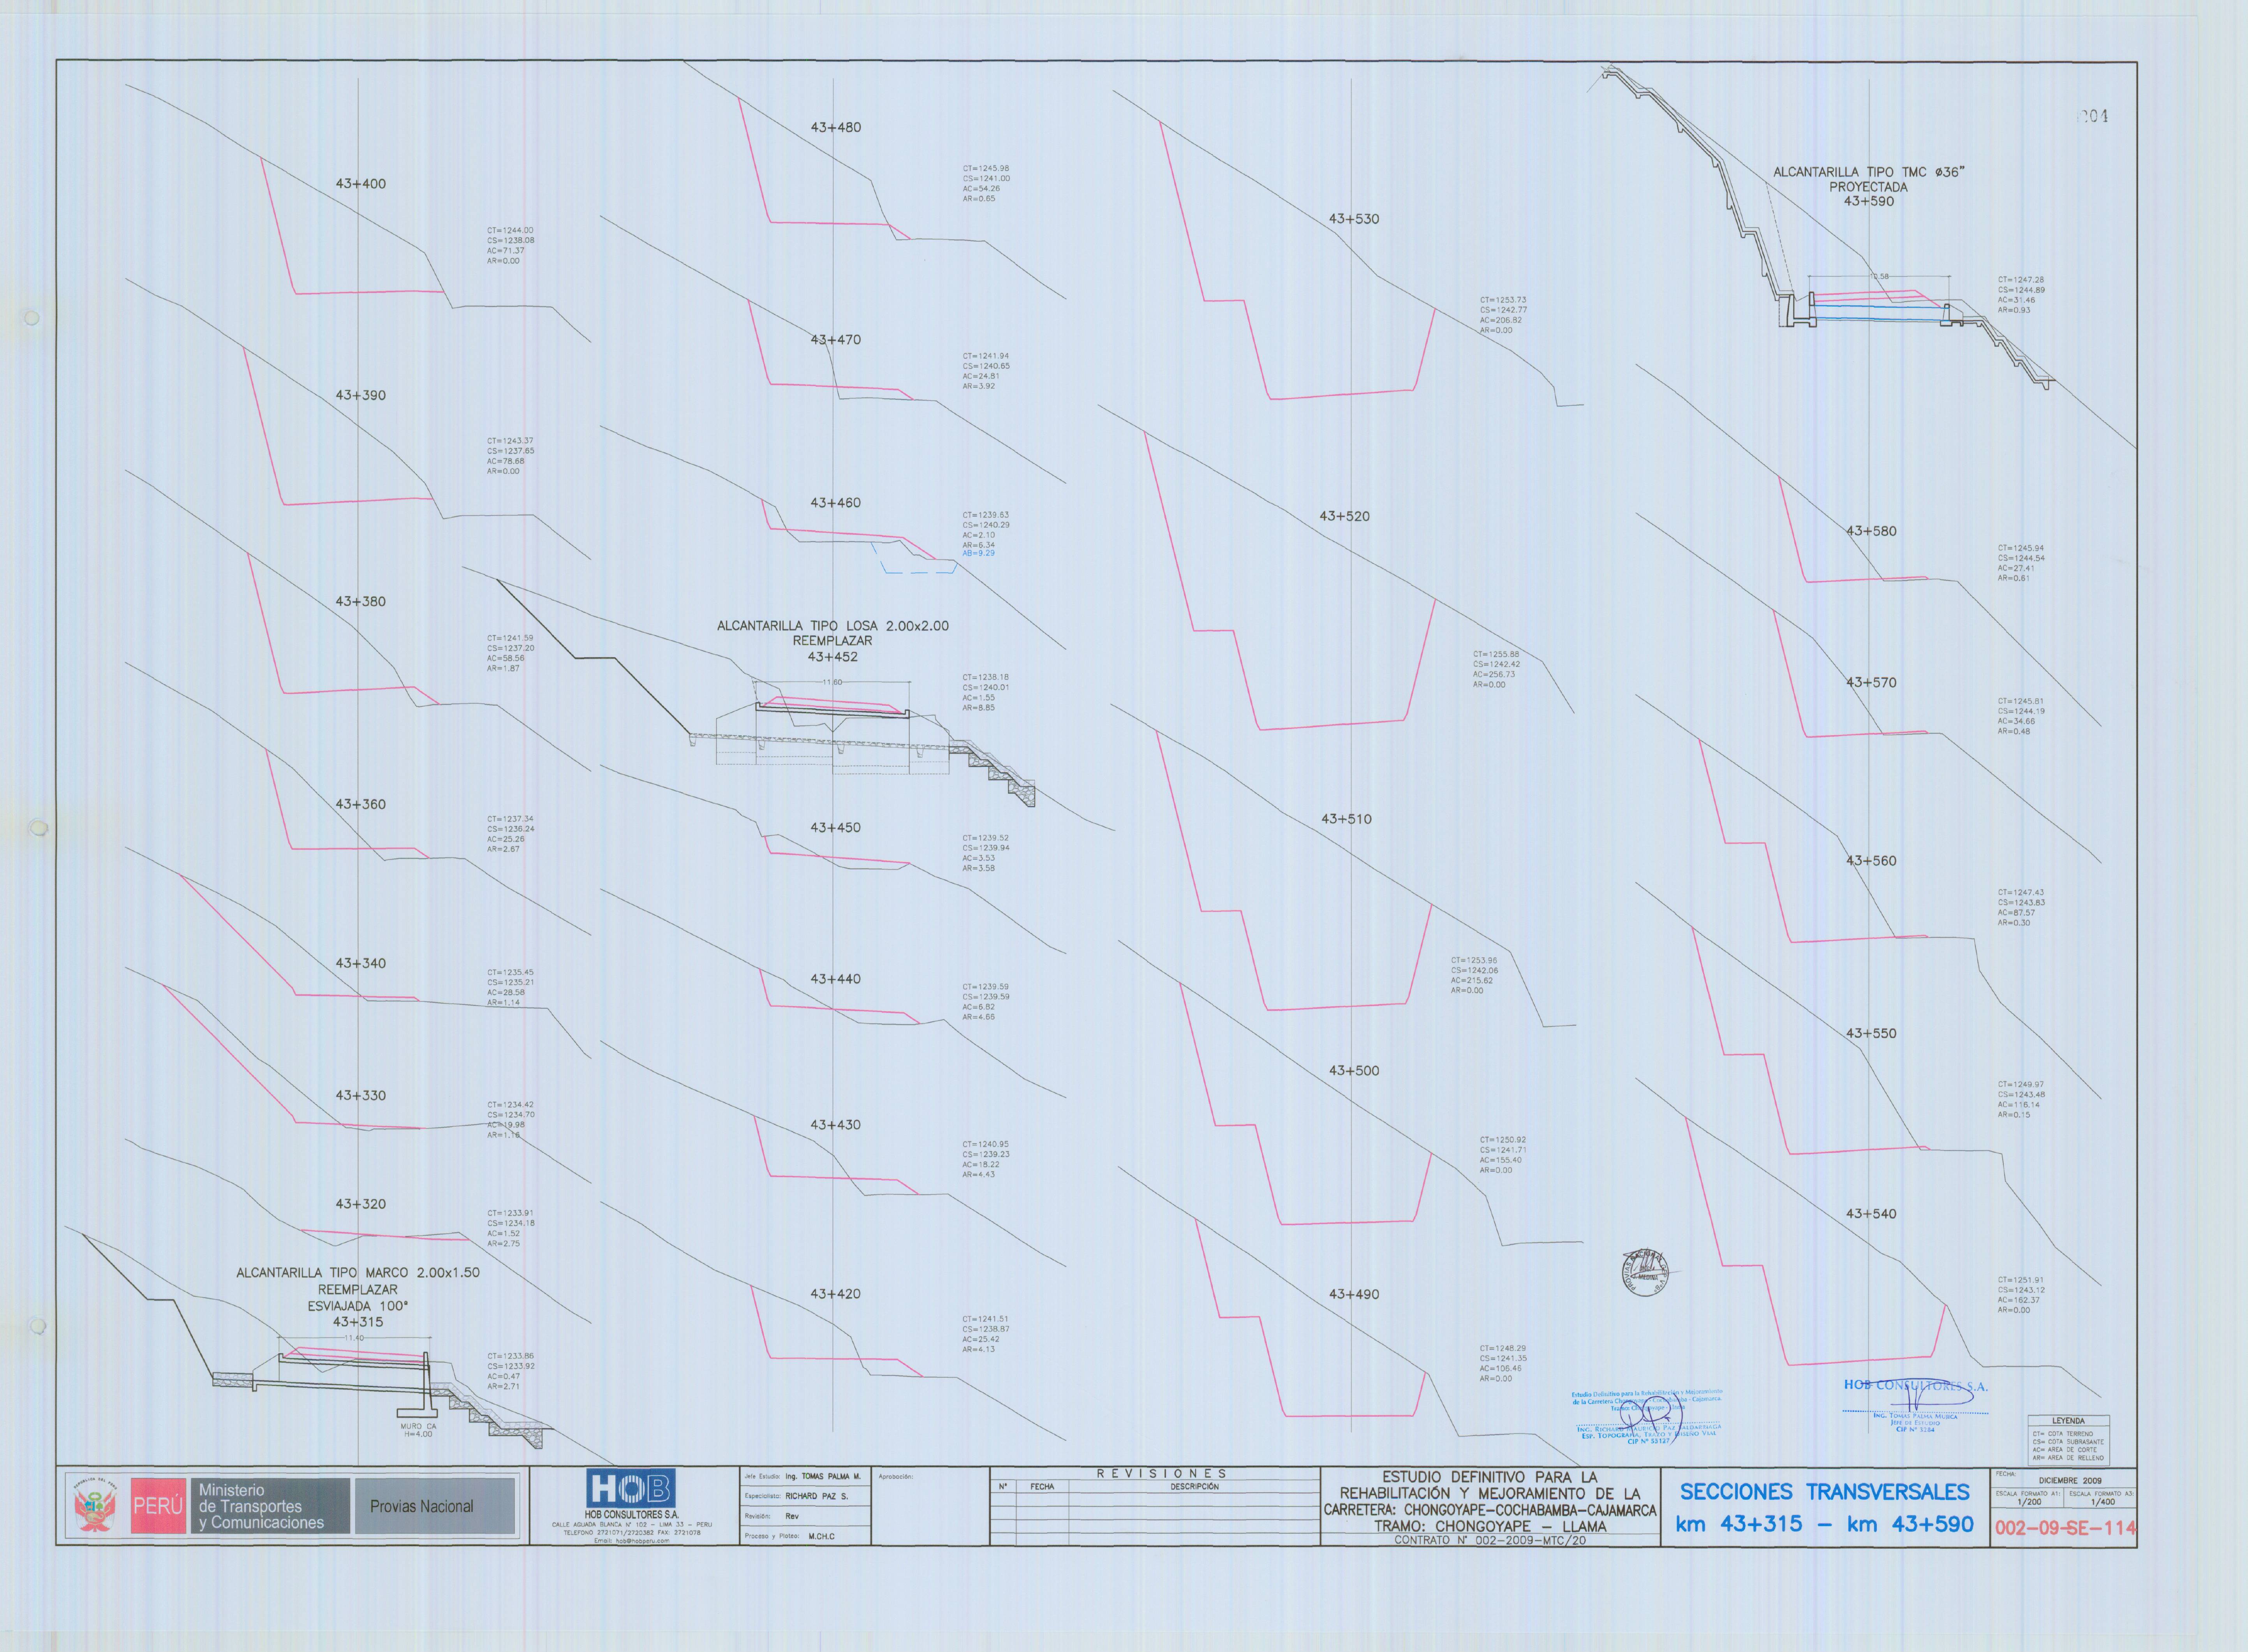Click the HOB consultores logo

(x=631, y=1489)
